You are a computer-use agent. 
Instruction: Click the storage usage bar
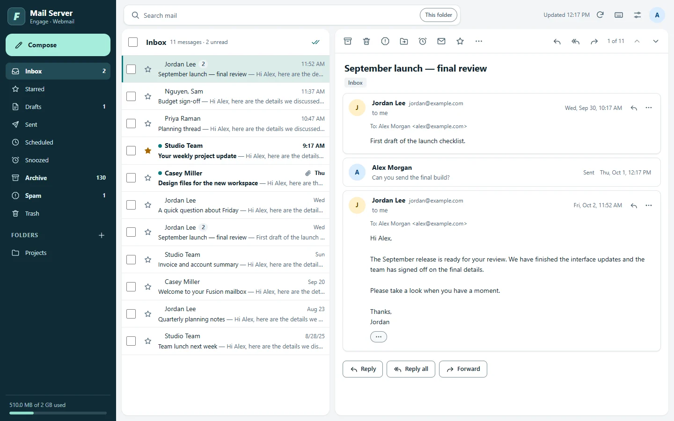58,413
